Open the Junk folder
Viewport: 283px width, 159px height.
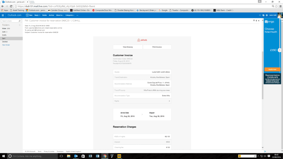[4, 32]
